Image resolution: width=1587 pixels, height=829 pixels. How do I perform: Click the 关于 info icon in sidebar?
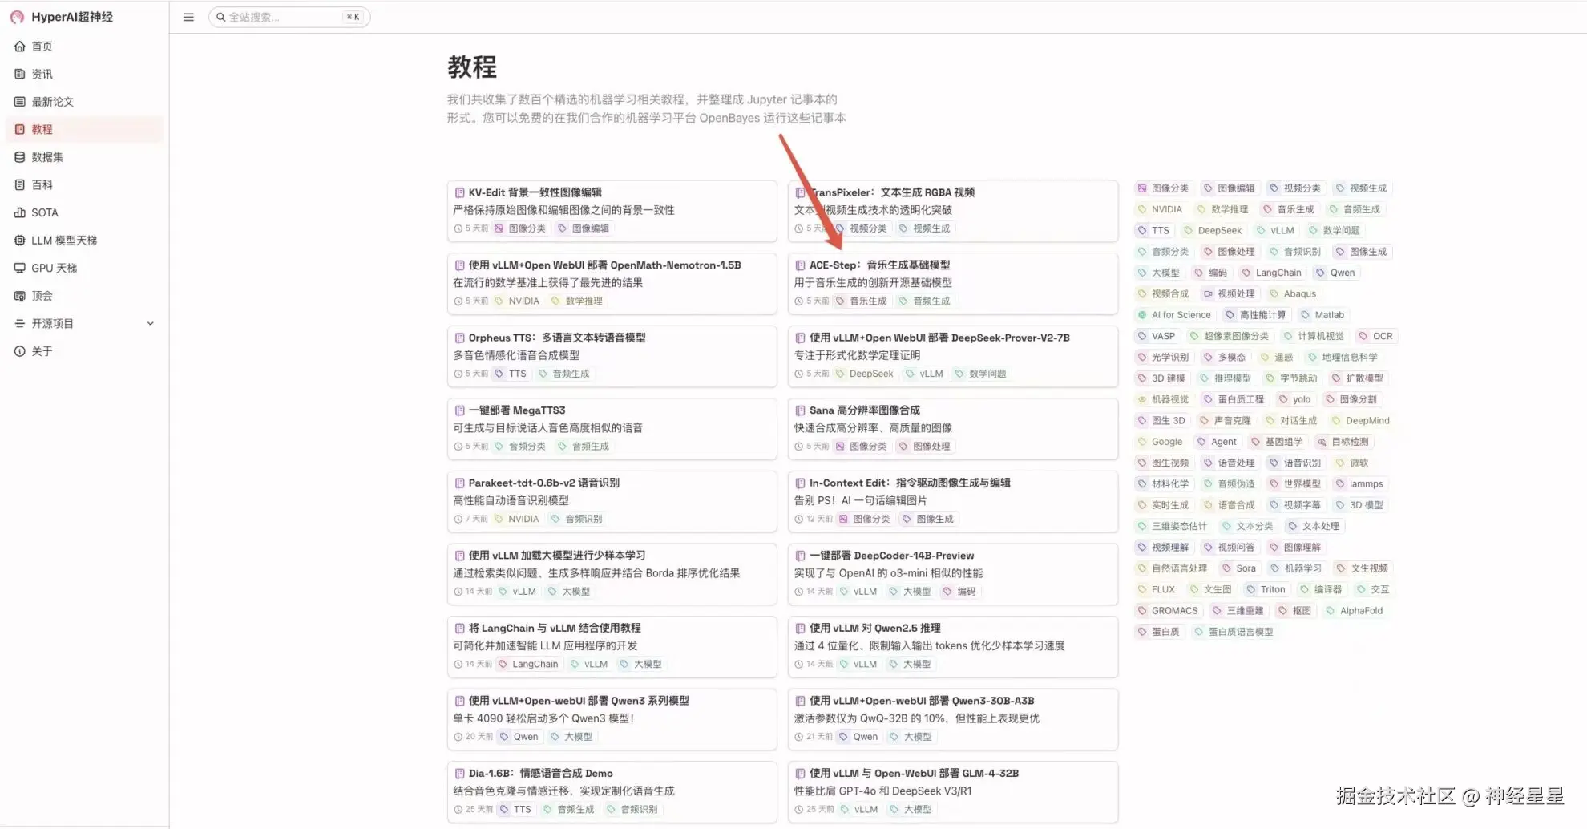point(20,351)
